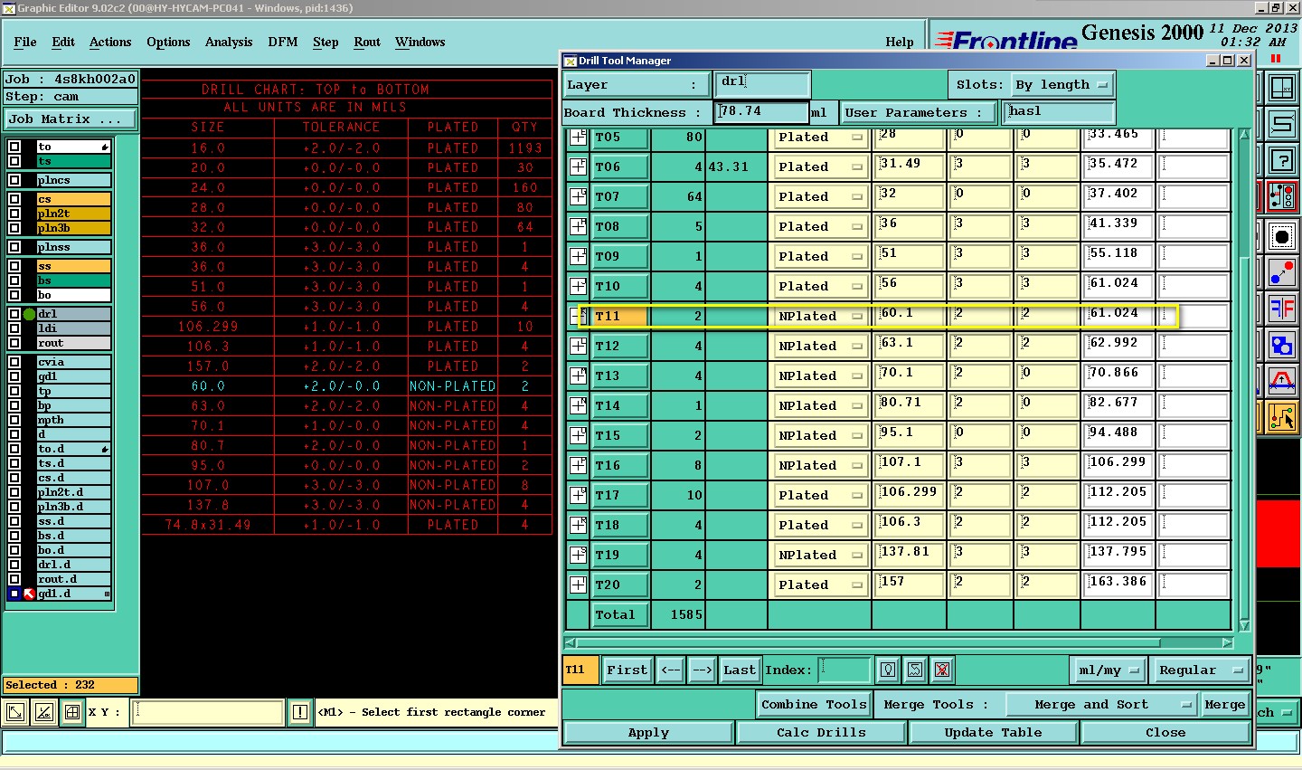The height and width of the screenshot is (770, 1302).
Task: Click the Board Thickness input field
Action: click(x=761, y=112)
